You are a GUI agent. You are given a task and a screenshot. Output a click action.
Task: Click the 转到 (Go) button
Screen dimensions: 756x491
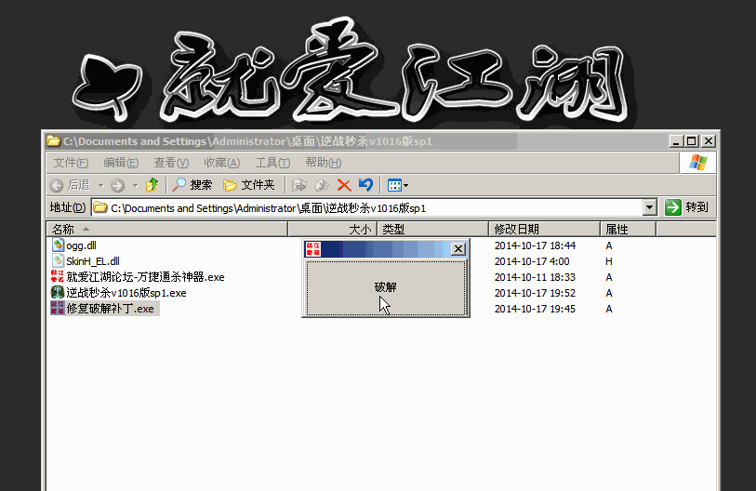point(688,208)
